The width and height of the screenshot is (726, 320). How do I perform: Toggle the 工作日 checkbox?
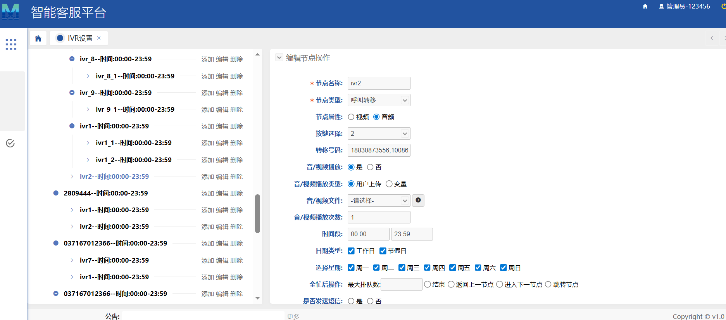351,251
